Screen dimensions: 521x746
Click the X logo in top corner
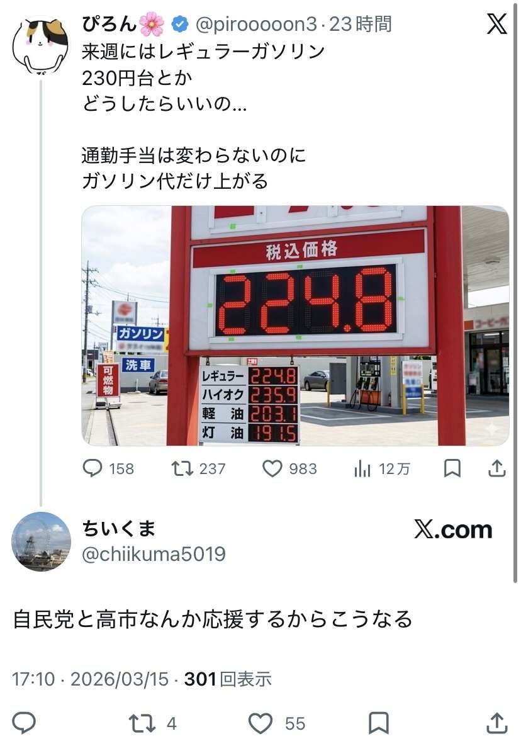coord(496,24)
